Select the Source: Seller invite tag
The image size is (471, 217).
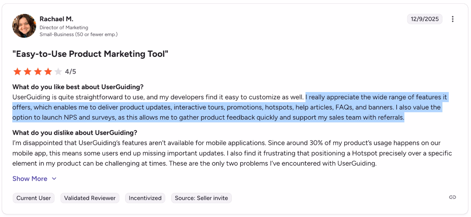click(x=201, y=198)
